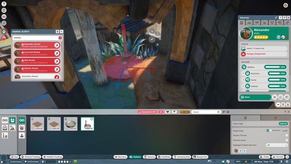Toggle the favorites heart filter
The image size is (291, 164).
tap(168, 112)
